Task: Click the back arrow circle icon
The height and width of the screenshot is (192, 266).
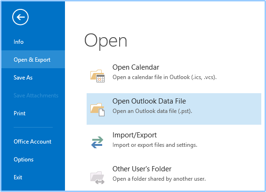Action: point(20,17)
